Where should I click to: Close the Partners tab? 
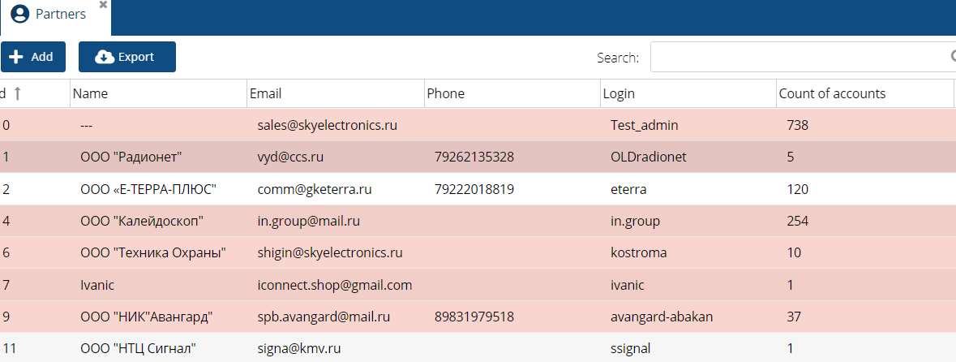click(x=103, y=4)
